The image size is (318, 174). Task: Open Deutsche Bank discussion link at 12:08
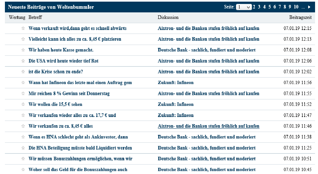pos(207,50)
